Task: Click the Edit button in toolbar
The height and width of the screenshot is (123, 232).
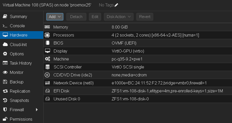Action: click(95, 17)
